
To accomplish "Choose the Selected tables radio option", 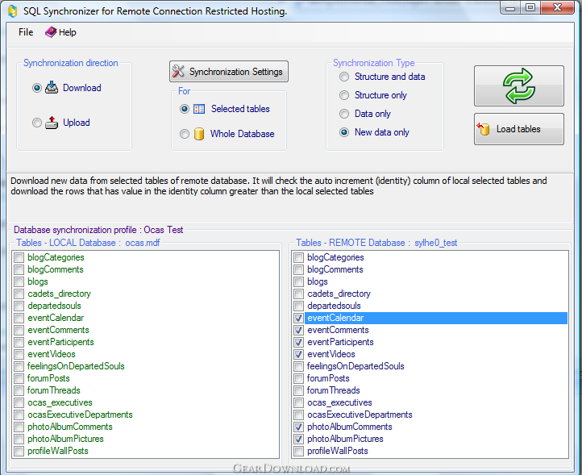I will [x=185, y=109].
